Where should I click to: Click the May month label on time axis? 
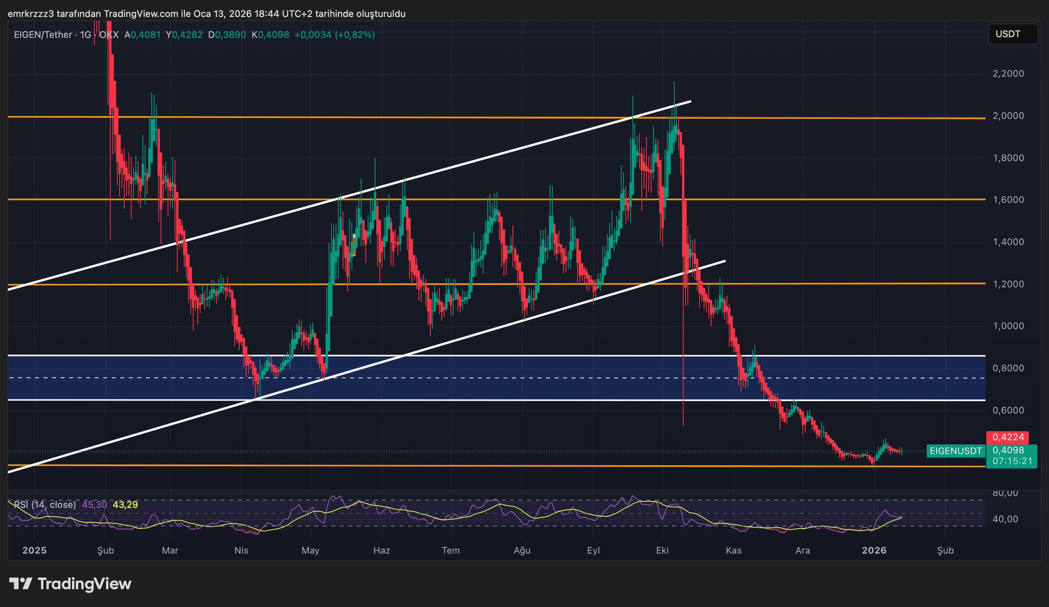coord(310,551)
